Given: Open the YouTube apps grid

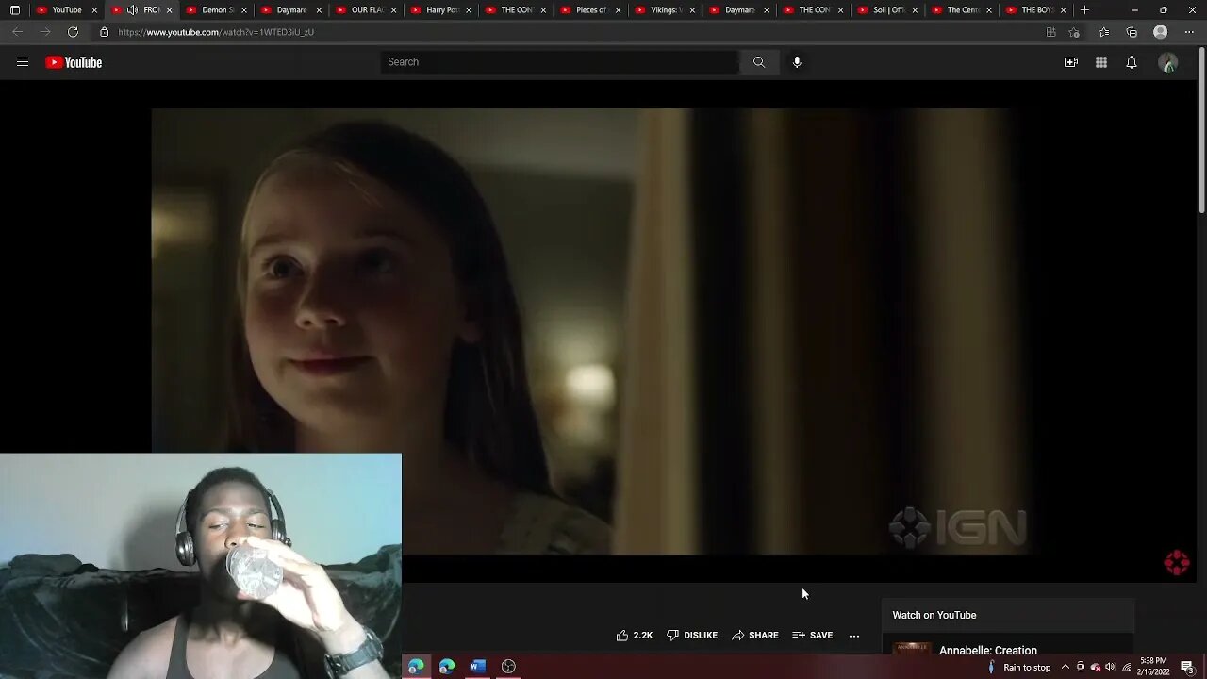Looking at the screenshot, I should point(1101,62).
